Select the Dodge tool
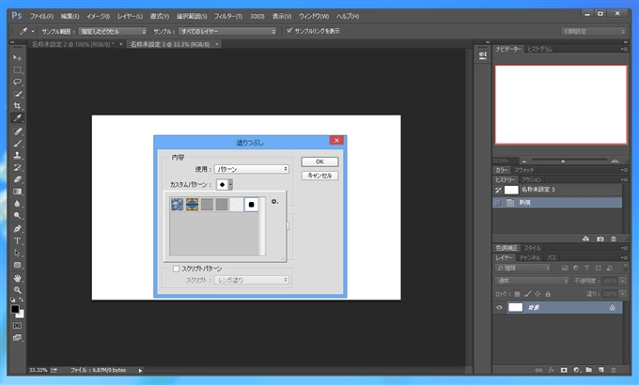 pos(17,216)
